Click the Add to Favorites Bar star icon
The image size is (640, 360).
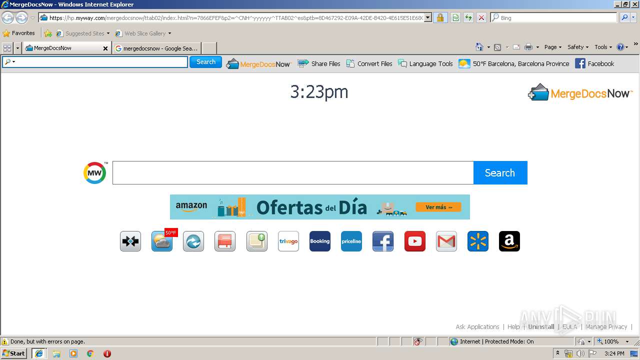point(48,33)
